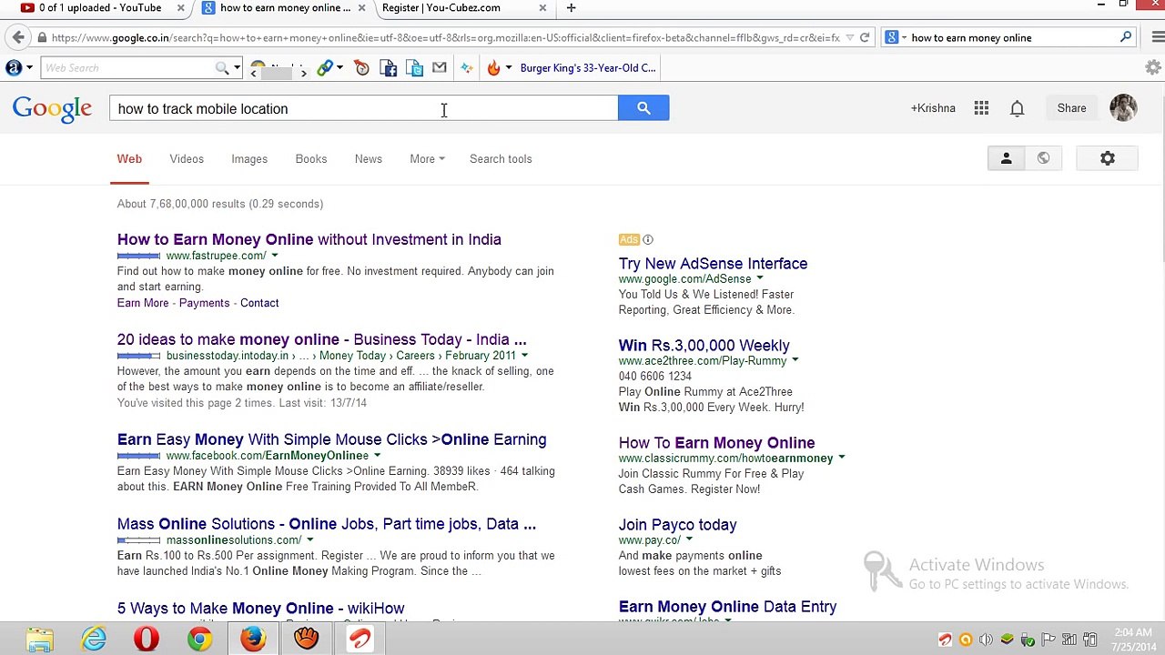Open Try New AdSense Interface ad

coord(714,264)
